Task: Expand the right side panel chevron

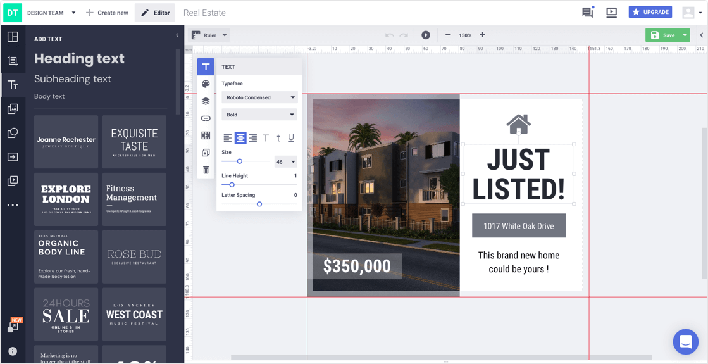Action: [702, 35]
